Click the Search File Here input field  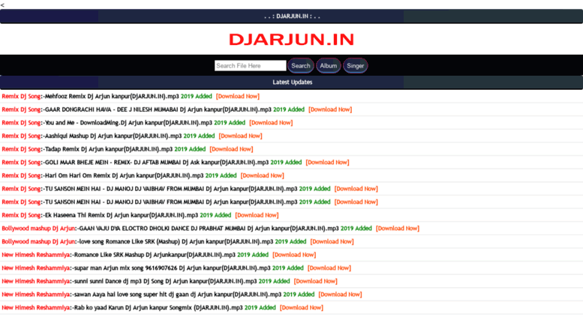[250, 66]
